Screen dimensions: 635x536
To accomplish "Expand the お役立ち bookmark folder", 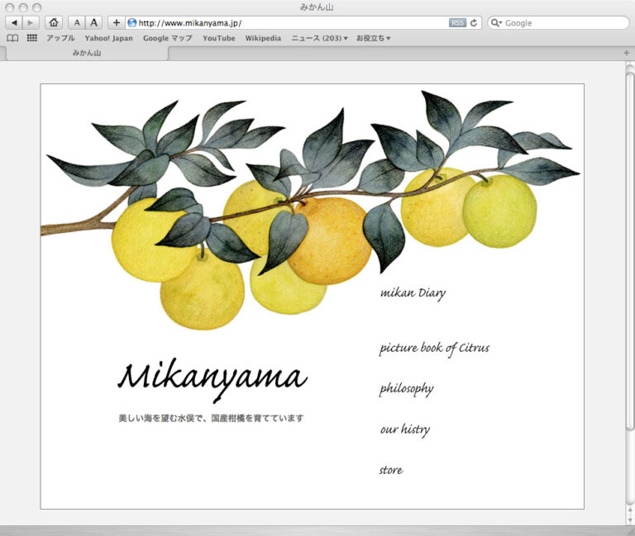I will coord(373,38).
